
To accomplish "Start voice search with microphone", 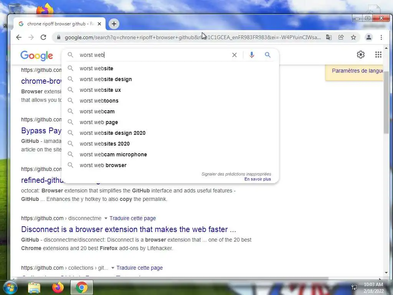I will [252, 55].
